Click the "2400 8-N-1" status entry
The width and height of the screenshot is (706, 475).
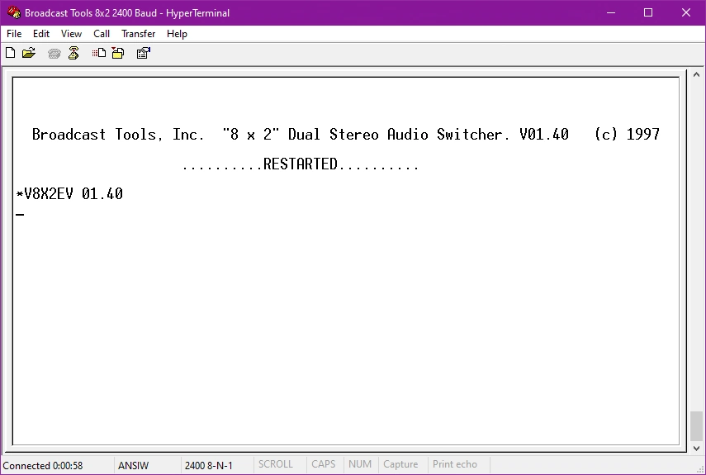pos(208,465)
